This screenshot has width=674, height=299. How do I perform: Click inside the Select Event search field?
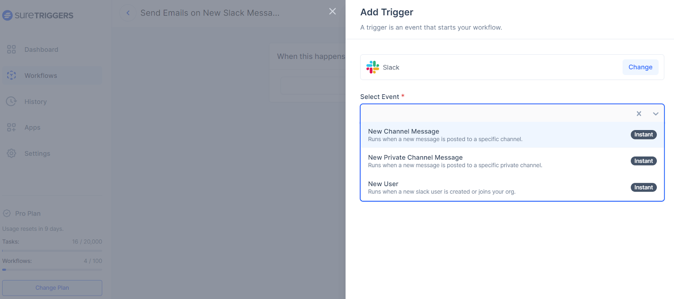497,114
